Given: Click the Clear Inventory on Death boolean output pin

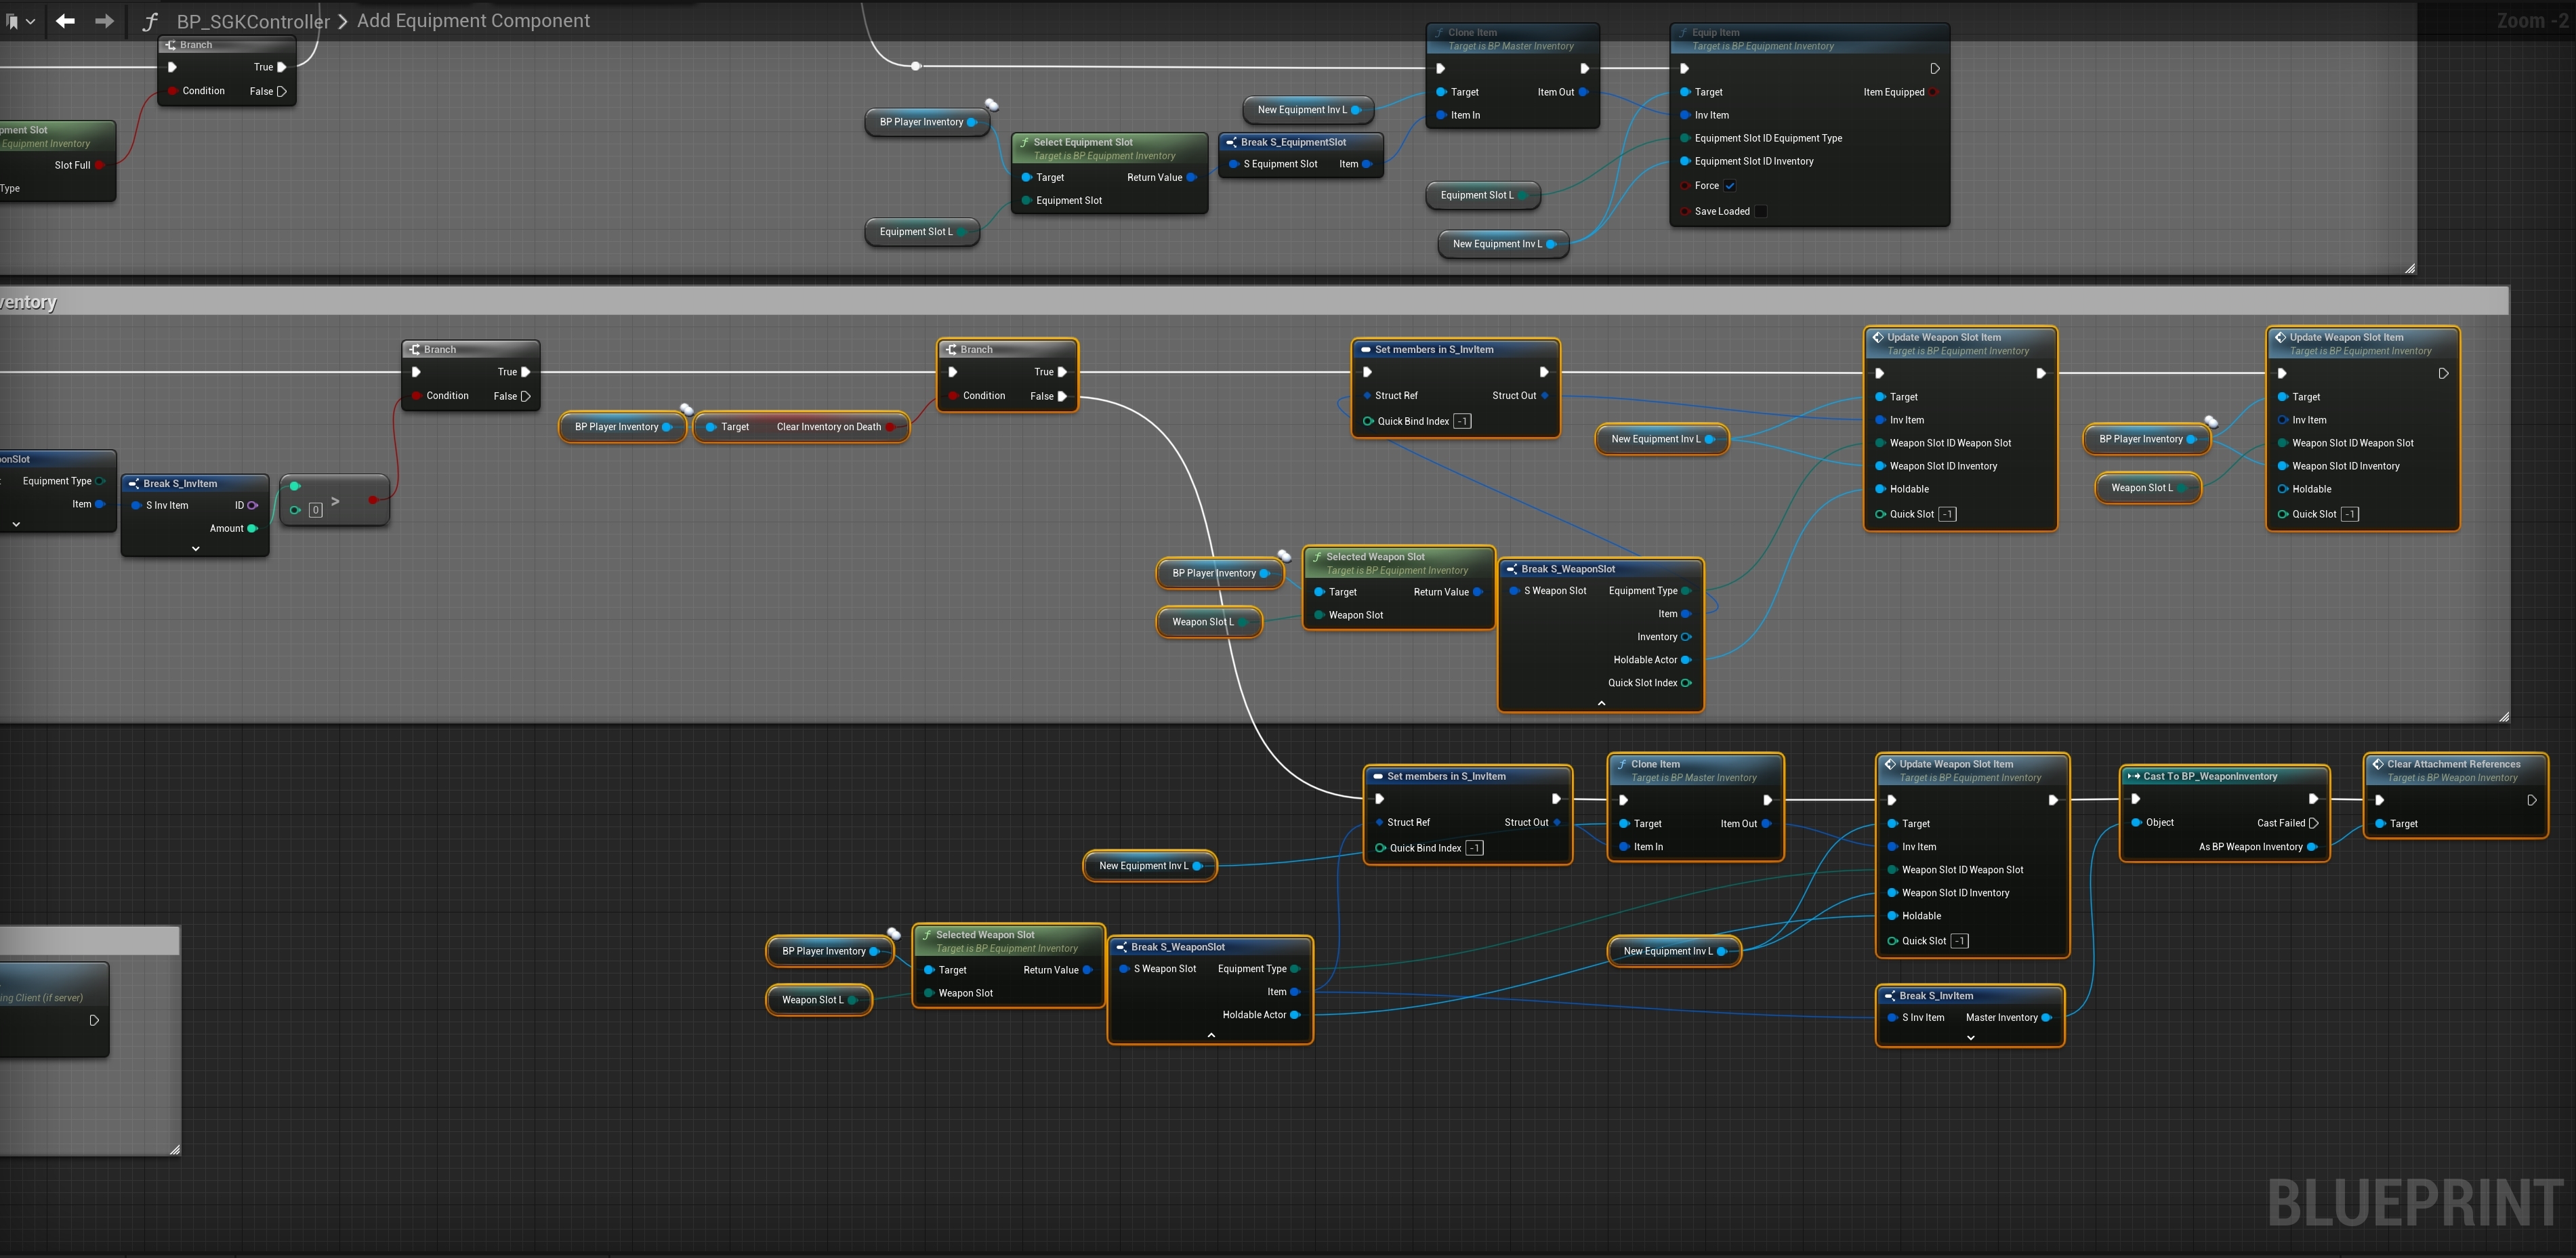Looking at the screenshot, I should [890, 427].
